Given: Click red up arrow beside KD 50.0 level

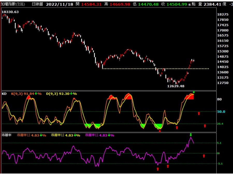Looking at the screenshot, I should (x=199, y=113).
